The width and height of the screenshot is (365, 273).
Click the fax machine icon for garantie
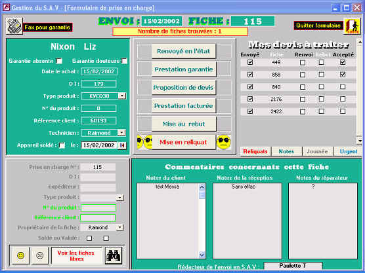point(14,26)
